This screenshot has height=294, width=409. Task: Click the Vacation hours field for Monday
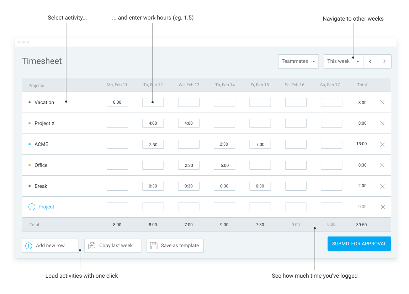point(117,102)
